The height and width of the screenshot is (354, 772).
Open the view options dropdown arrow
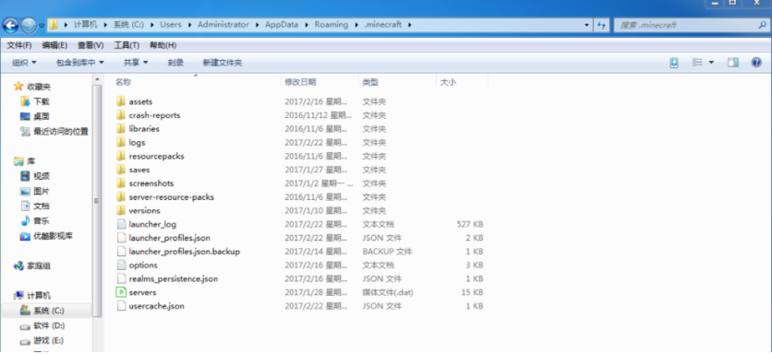[711, 63]
